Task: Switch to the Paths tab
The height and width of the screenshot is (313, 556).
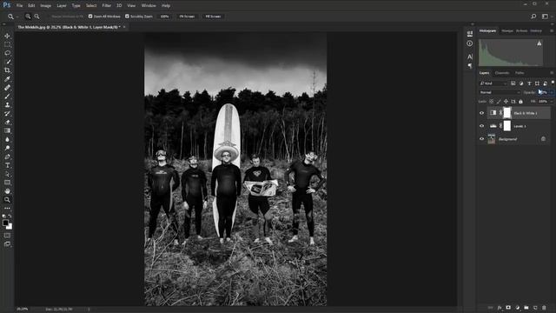Action: [x=520, y=73]
